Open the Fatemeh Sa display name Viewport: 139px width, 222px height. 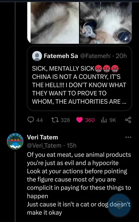pyautogui.click(x=61, y=56)
